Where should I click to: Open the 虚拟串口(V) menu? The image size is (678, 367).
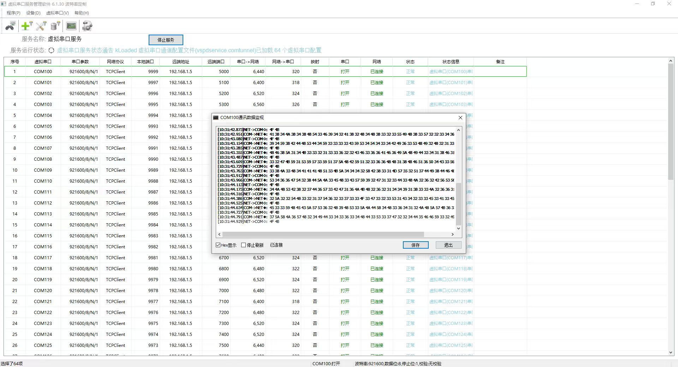point(57,13)
